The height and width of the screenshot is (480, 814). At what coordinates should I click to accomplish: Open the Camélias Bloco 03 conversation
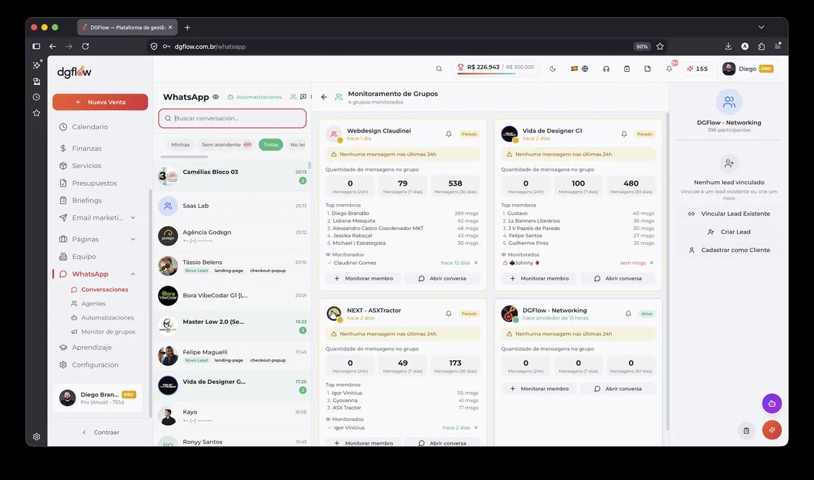[232, 177]
